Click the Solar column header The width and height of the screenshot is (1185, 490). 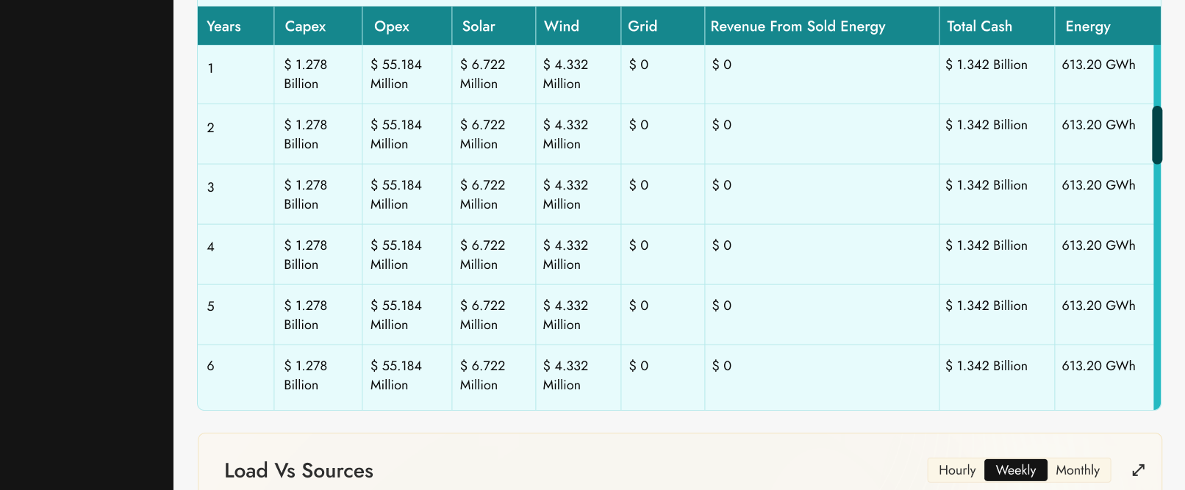point(479,26)
